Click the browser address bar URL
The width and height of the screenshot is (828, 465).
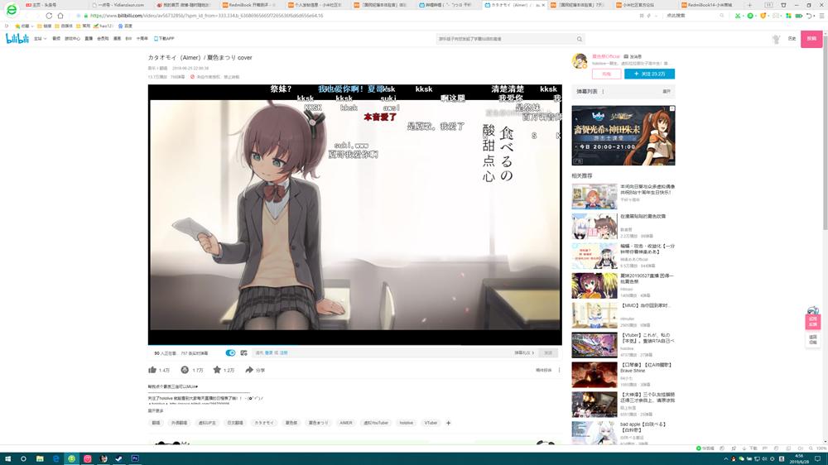point(206,16)
